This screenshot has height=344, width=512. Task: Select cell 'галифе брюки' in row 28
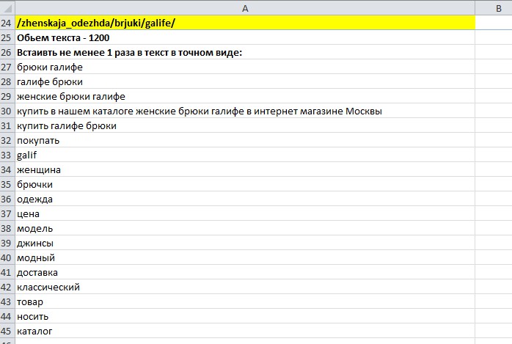pos(245,81)
